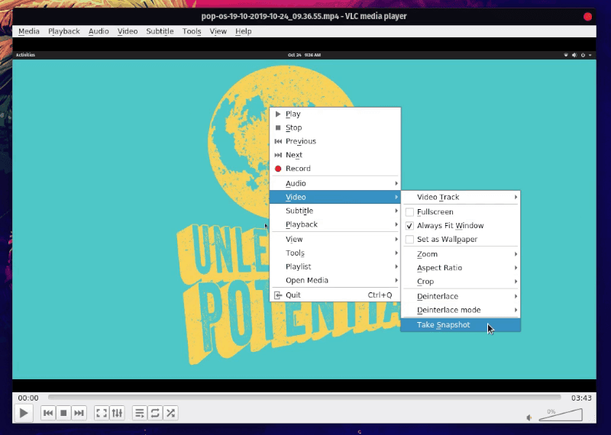Uncheck Always Fit Window option
Screen dimensions: 611x435
pyautogui.click(x=410, y=226)
